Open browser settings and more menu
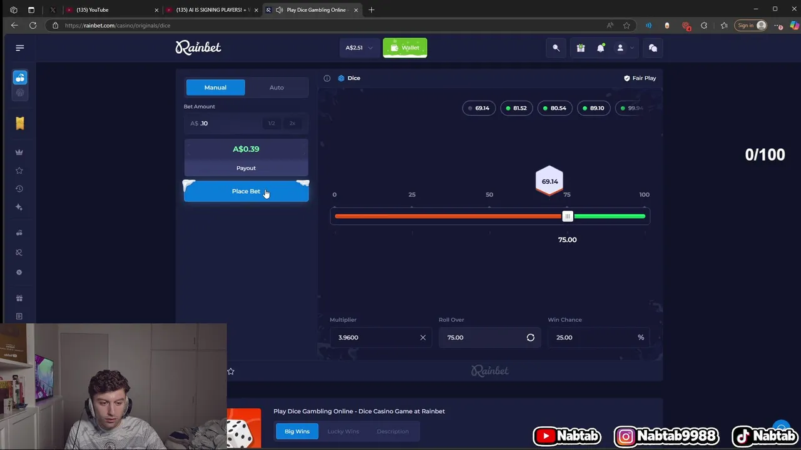 point(778,26)
